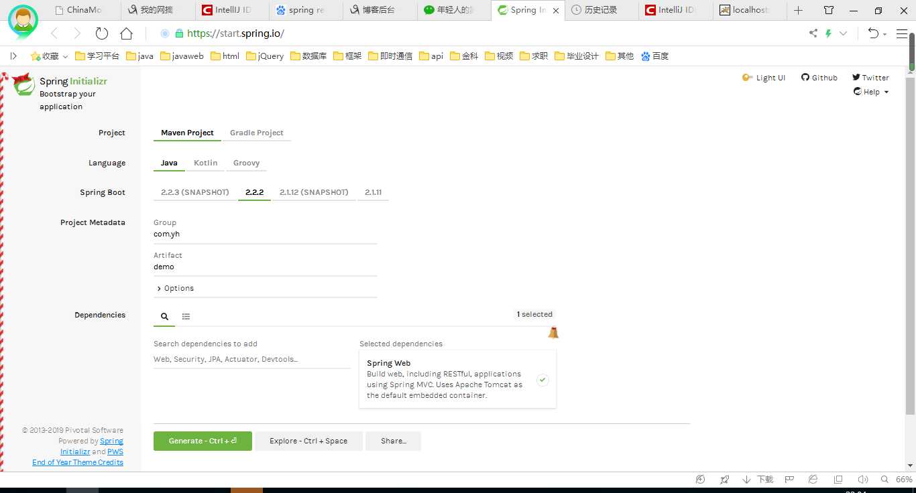Switch dependencies to search view magnifier
Screen dimensions: 916x493
pyautogui.click(x=164, y=316)
